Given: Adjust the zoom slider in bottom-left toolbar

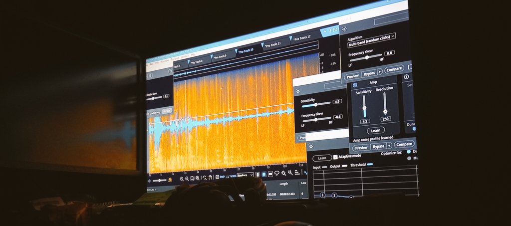Looking at the screenshot, I should point(160,181).
